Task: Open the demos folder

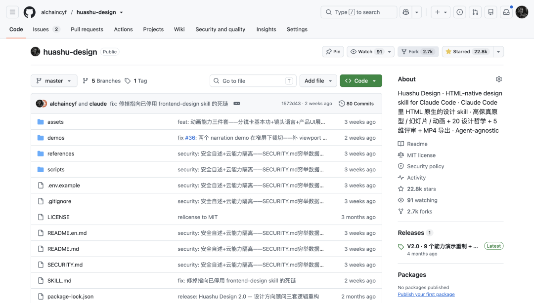Action: coord(56,138)
